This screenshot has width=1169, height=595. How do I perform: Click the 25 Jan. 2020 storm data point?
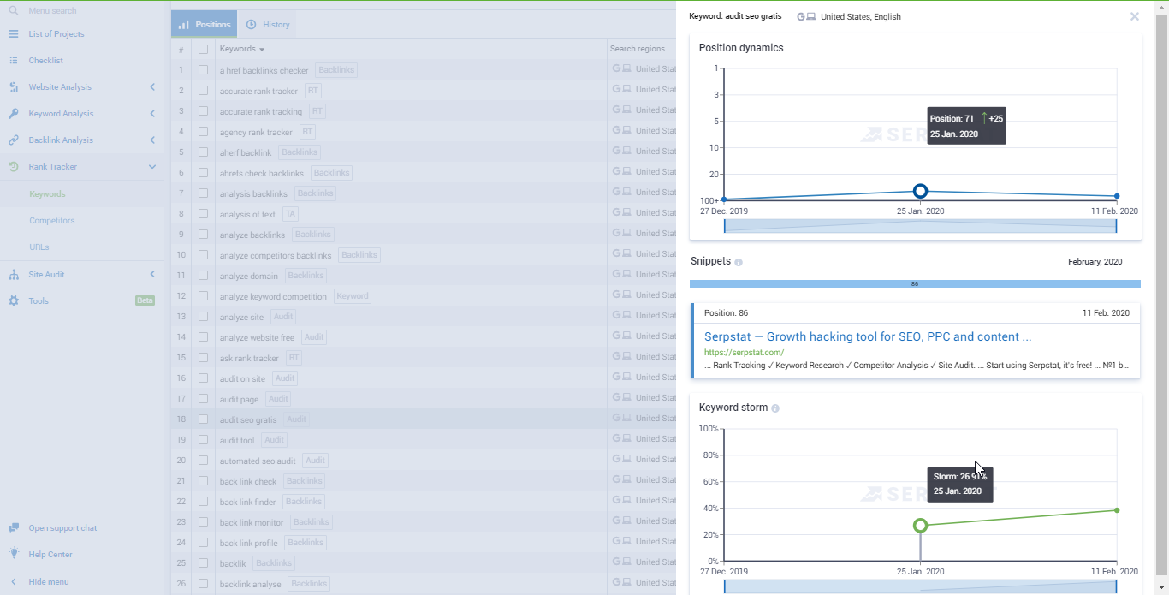920,525
